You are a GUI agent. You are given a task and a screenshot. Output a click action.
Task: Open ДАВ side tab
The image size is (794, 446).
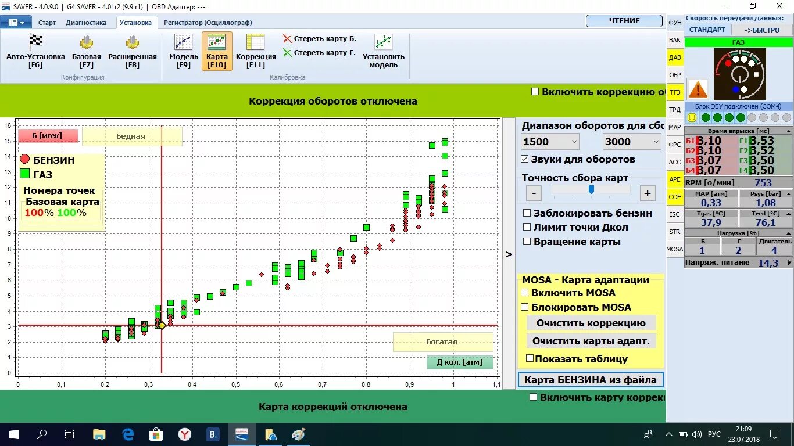pyautogui.click(x=675, y=57)
